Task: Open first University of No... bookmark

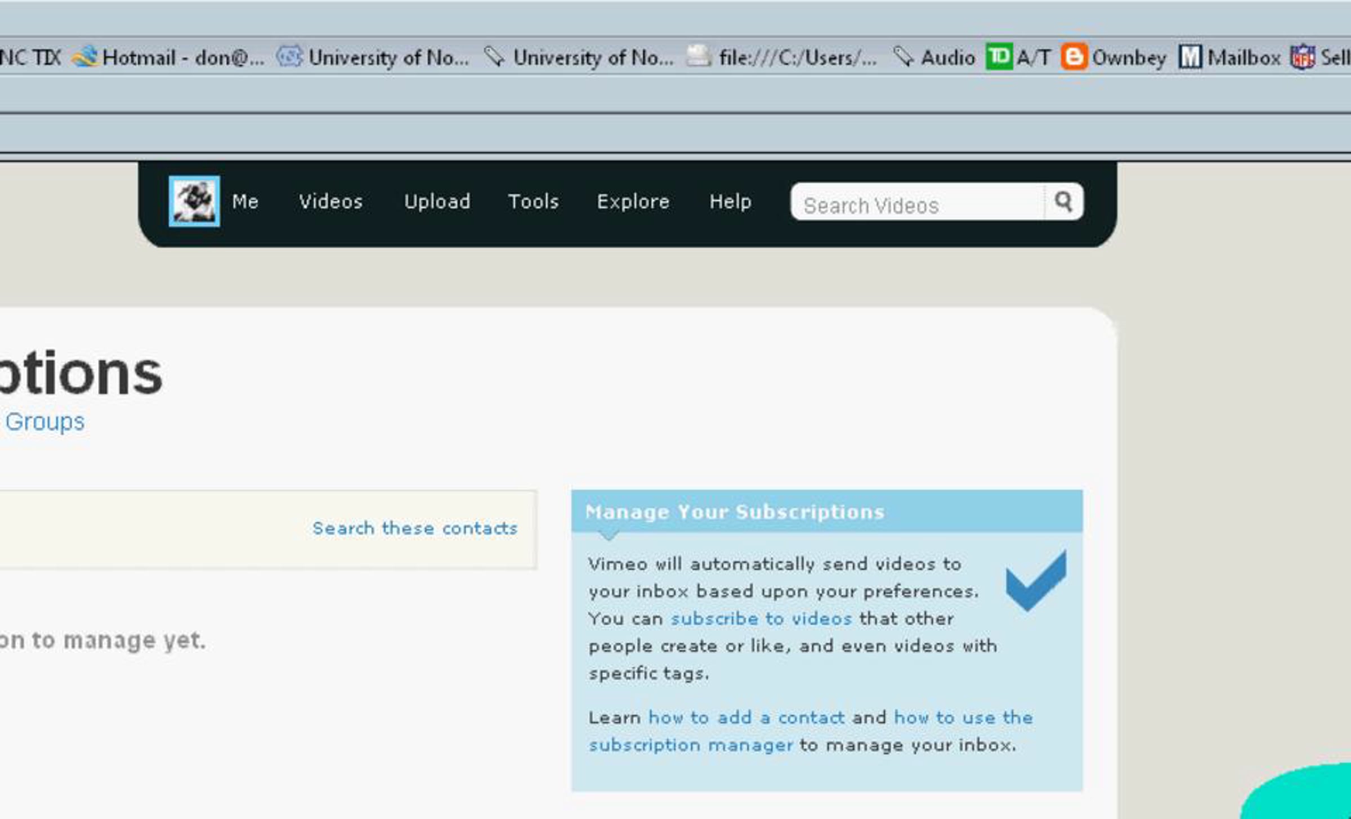Action: point(373,57)
